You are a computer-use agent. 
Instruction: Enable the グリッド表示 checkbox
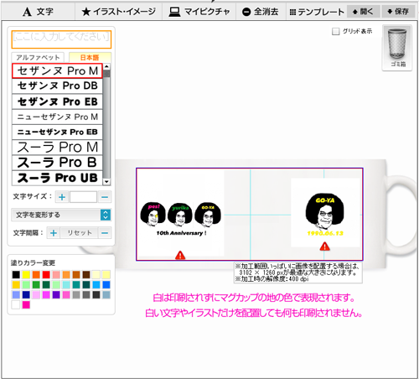pos(335,31)
